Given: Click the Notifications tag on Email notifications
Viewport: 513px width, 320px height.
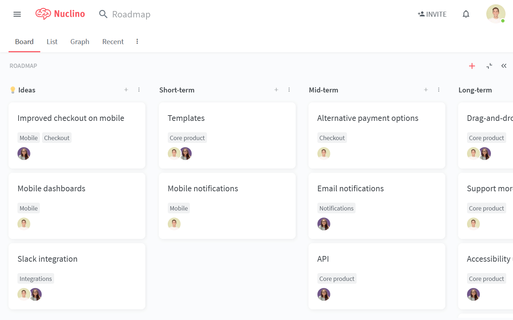Looking at the screenshot, I should [336, 208].
